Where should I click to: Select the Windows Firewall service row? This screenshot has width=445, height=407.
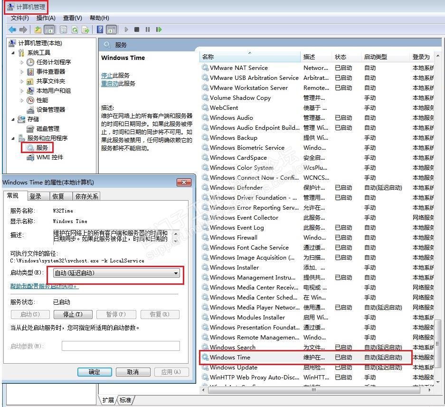click(317, 238)
